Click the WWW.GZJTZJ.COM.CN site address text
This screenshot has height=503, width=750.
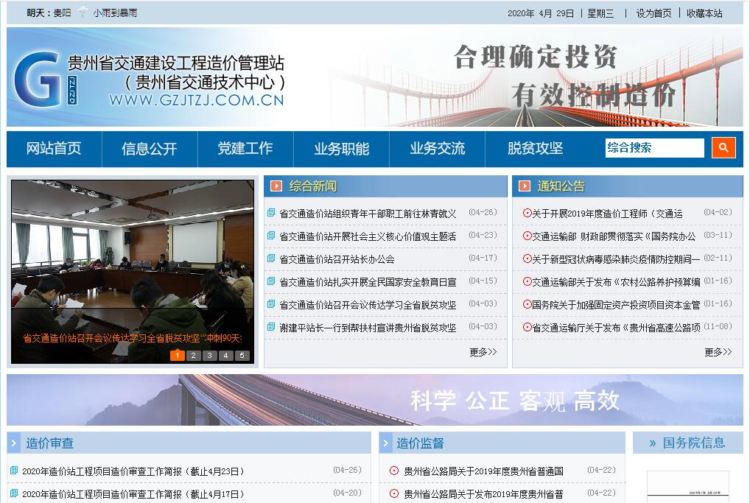pyautogui.click(x=197, y=100)
